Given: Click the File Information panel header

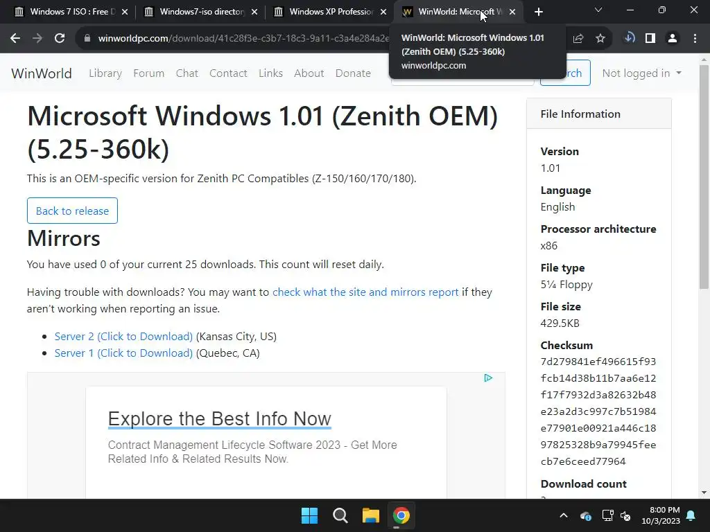Looking at the screenshot, I should point(598,114).
